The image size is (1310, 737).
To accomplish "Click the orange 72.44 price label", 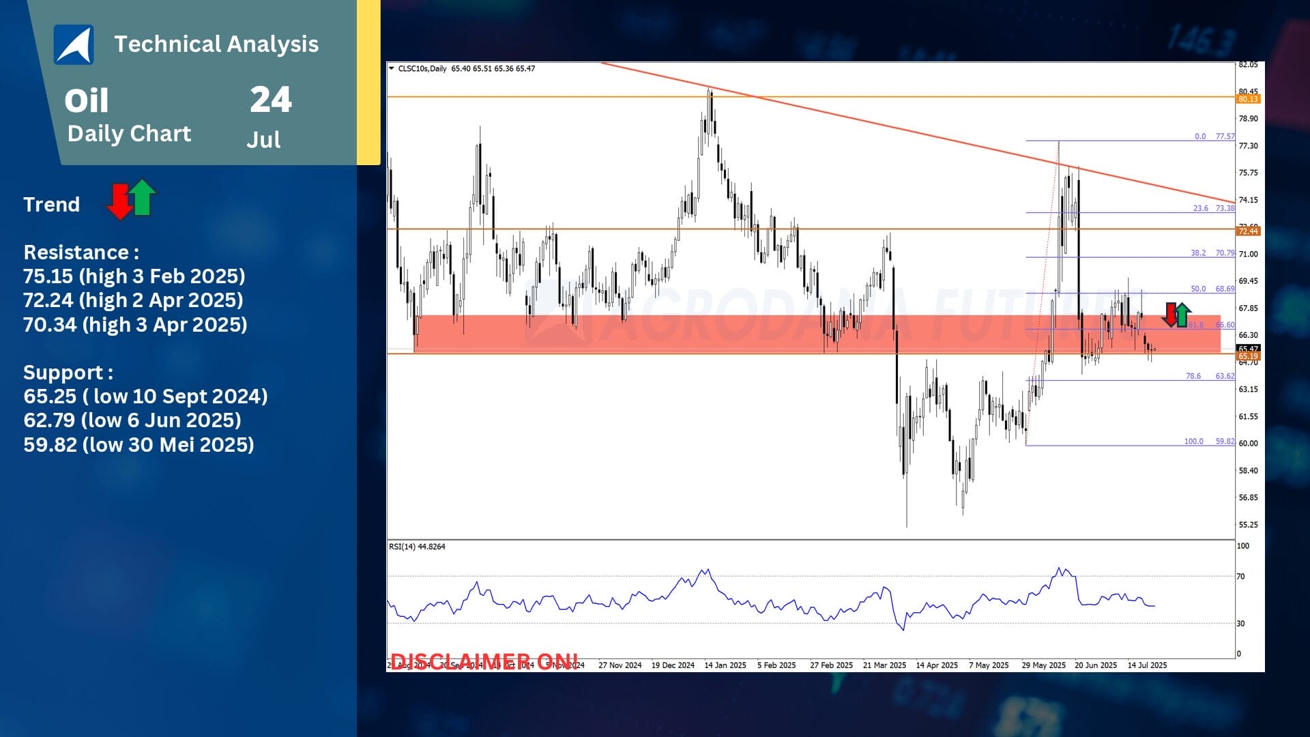I will (x=1248, y=231).
